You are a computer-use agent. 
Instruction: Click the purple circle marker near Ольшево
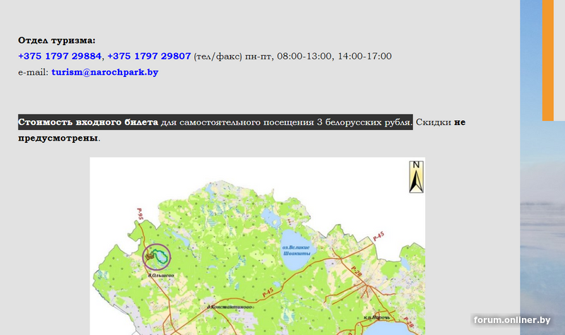click(156, 257)
